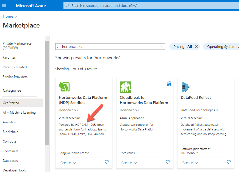The height and width of the screenshot is (172, 239).
Task: Switch to the AI + Machine Learning category
Action: click(19, 112)
